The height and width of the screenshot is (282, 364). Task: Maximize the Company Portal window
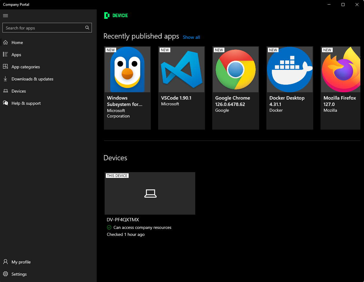[x=343, y=5]
